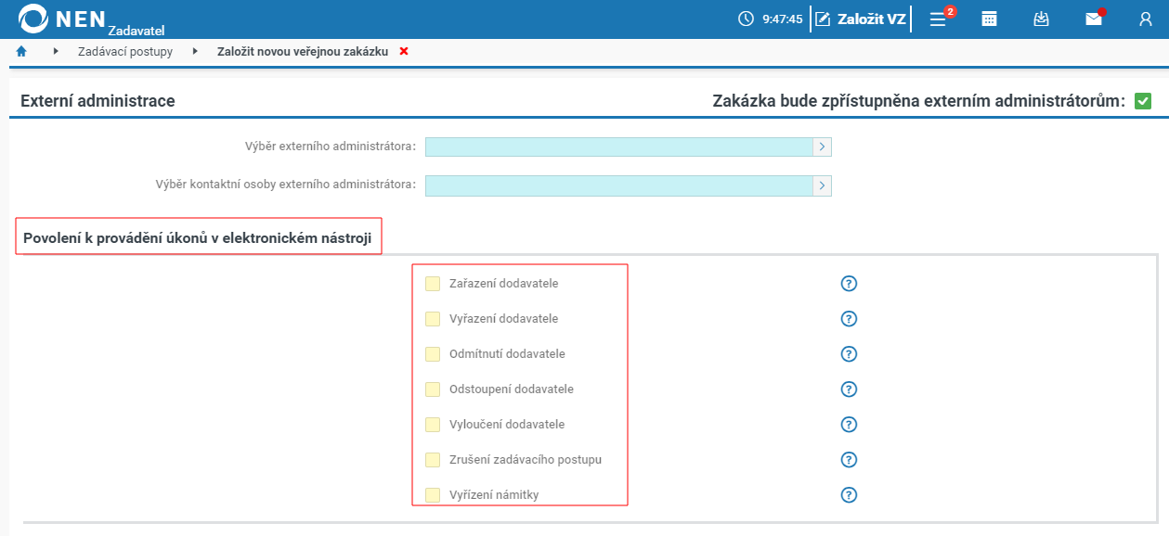Click the external administrator input field

(x=618, y=147)
